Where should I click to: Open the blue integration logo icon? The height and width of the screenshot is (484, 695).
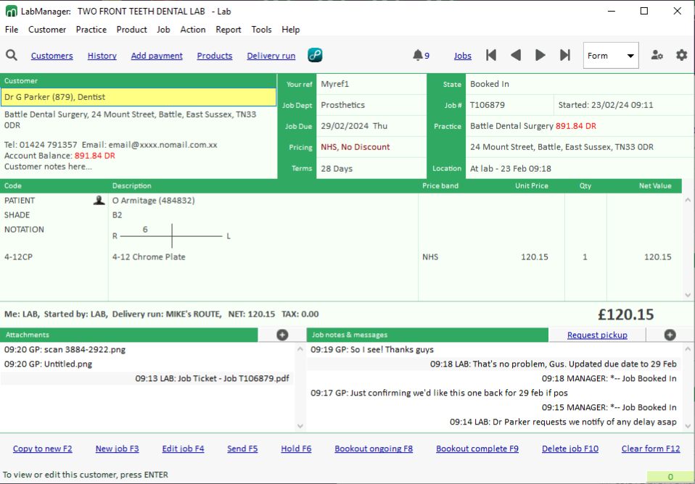pos(315,56)
